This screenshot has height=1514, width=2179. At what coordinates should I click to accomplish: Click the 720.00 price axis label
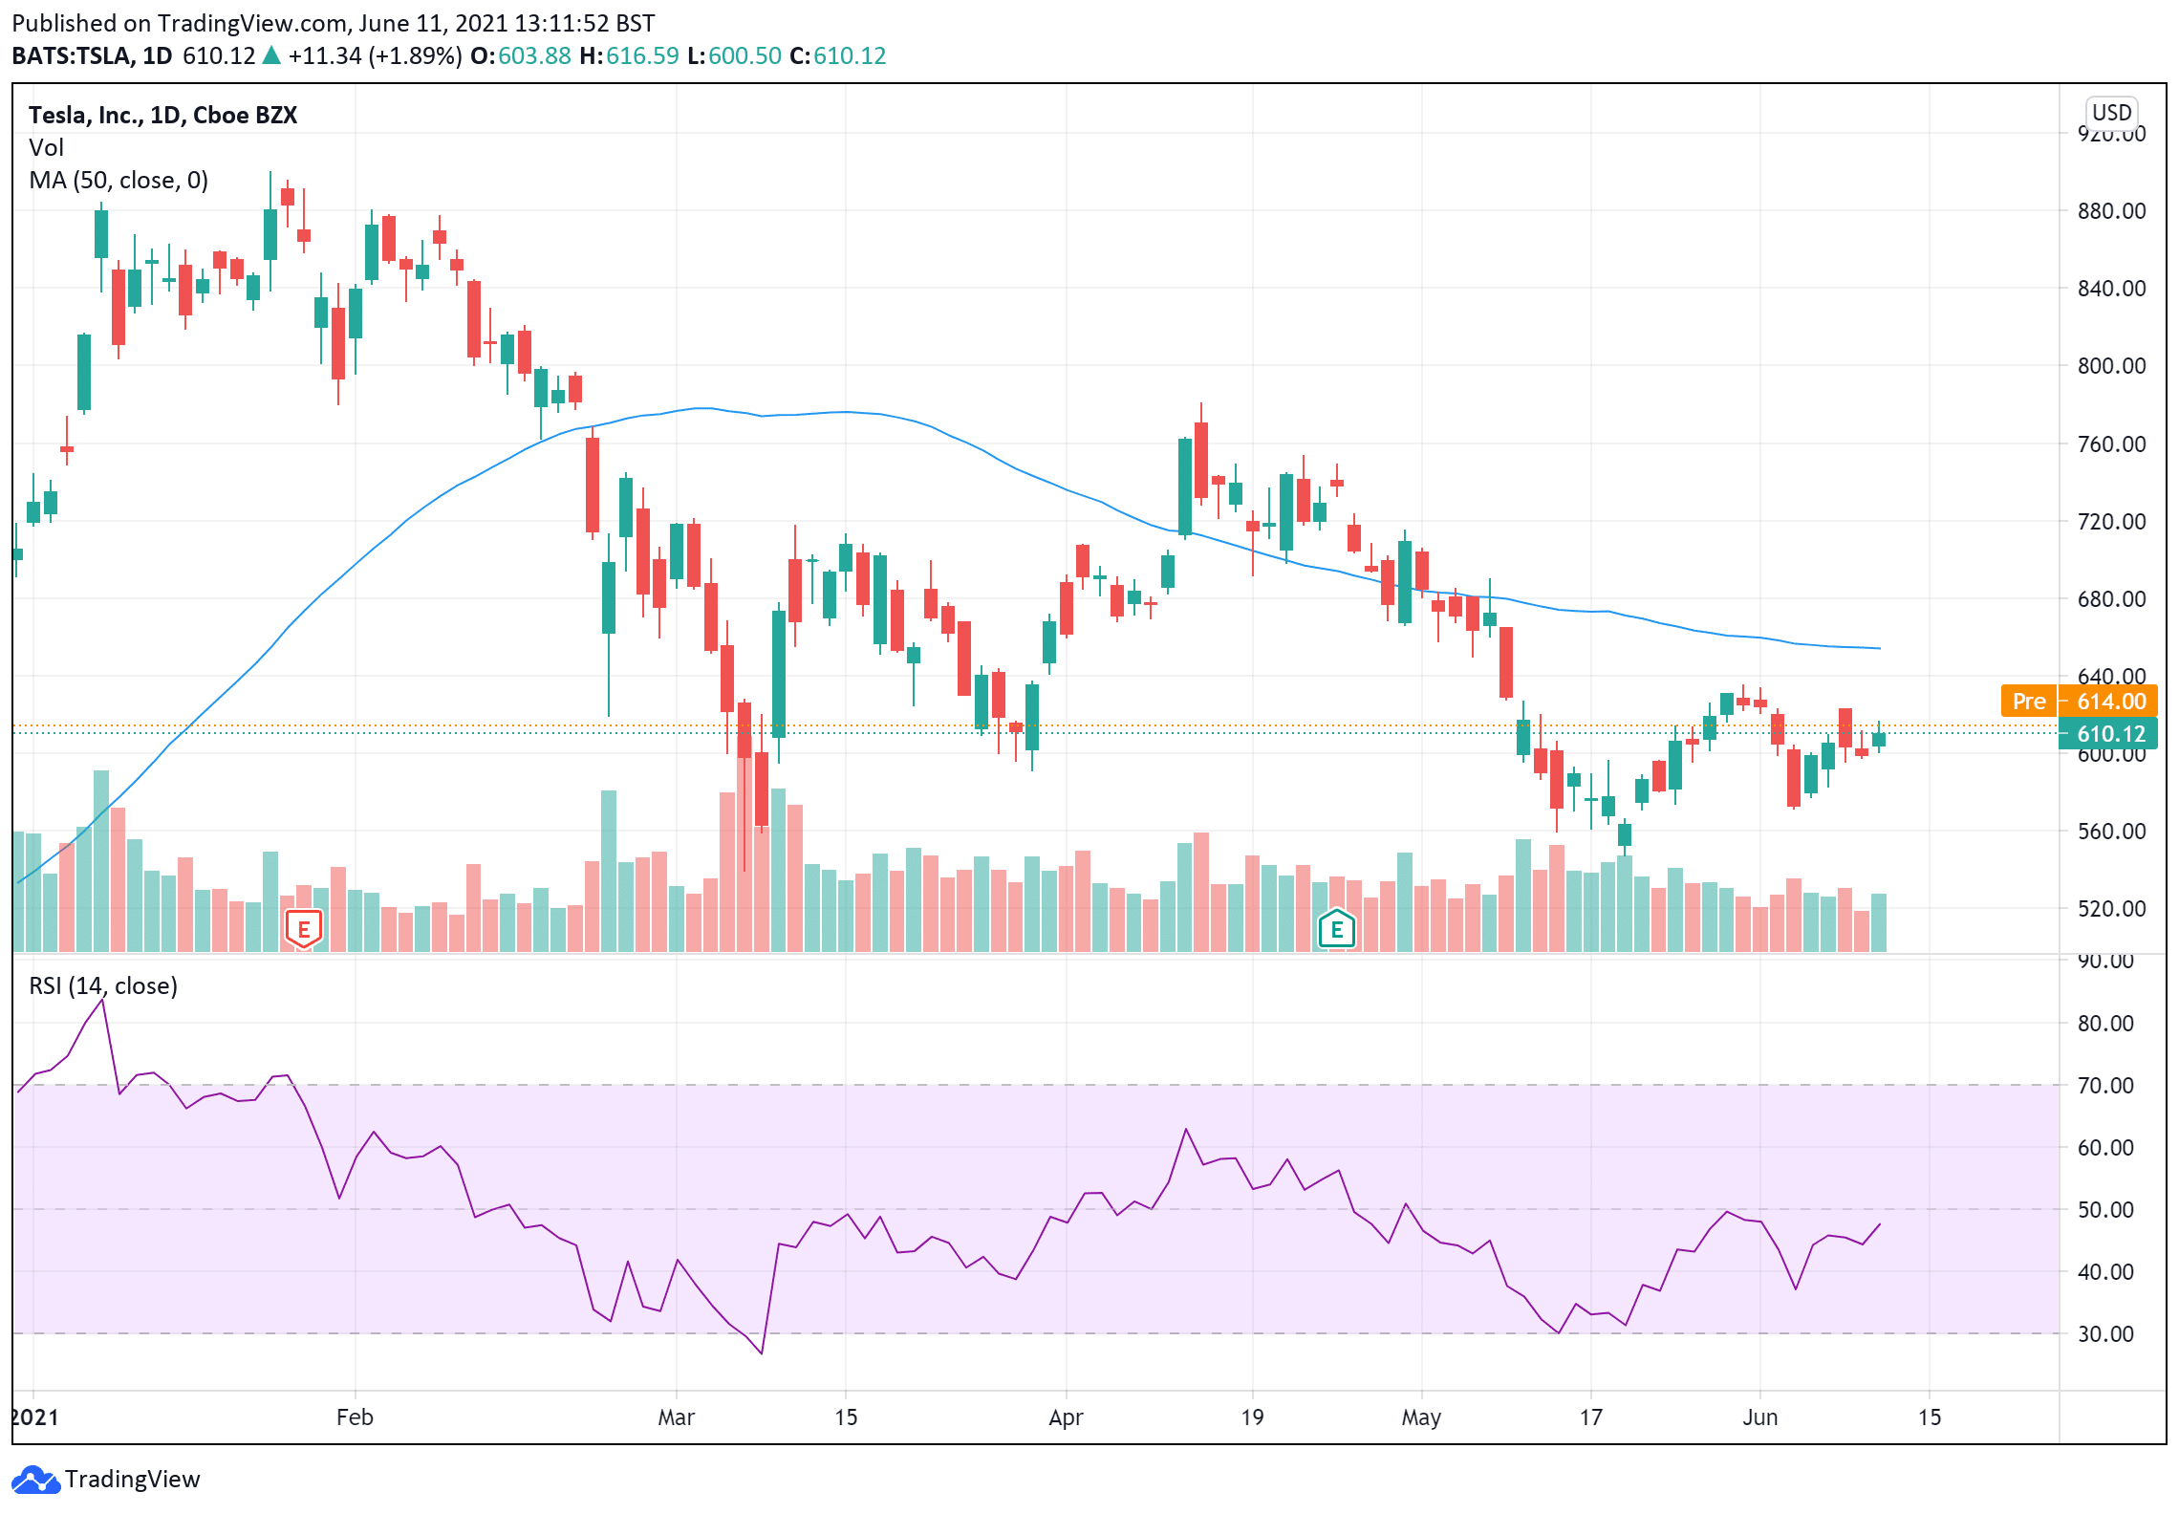pos(2111,521)
